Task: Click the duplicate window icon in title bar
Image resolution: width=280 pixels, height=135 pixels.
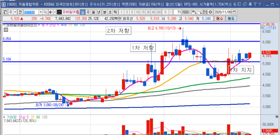Action: [245, 4]
